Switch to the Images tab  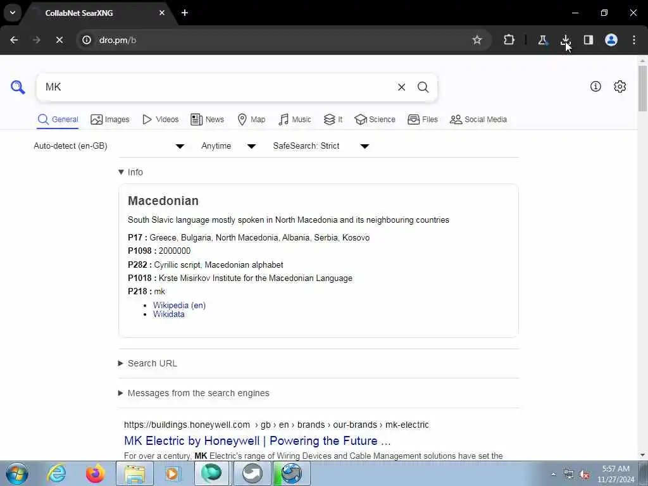[110, 120]
